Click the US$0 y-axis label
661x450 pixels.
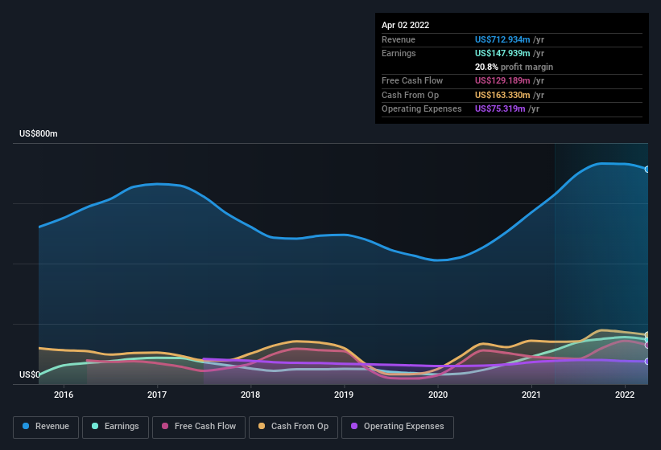click(30, 374)
